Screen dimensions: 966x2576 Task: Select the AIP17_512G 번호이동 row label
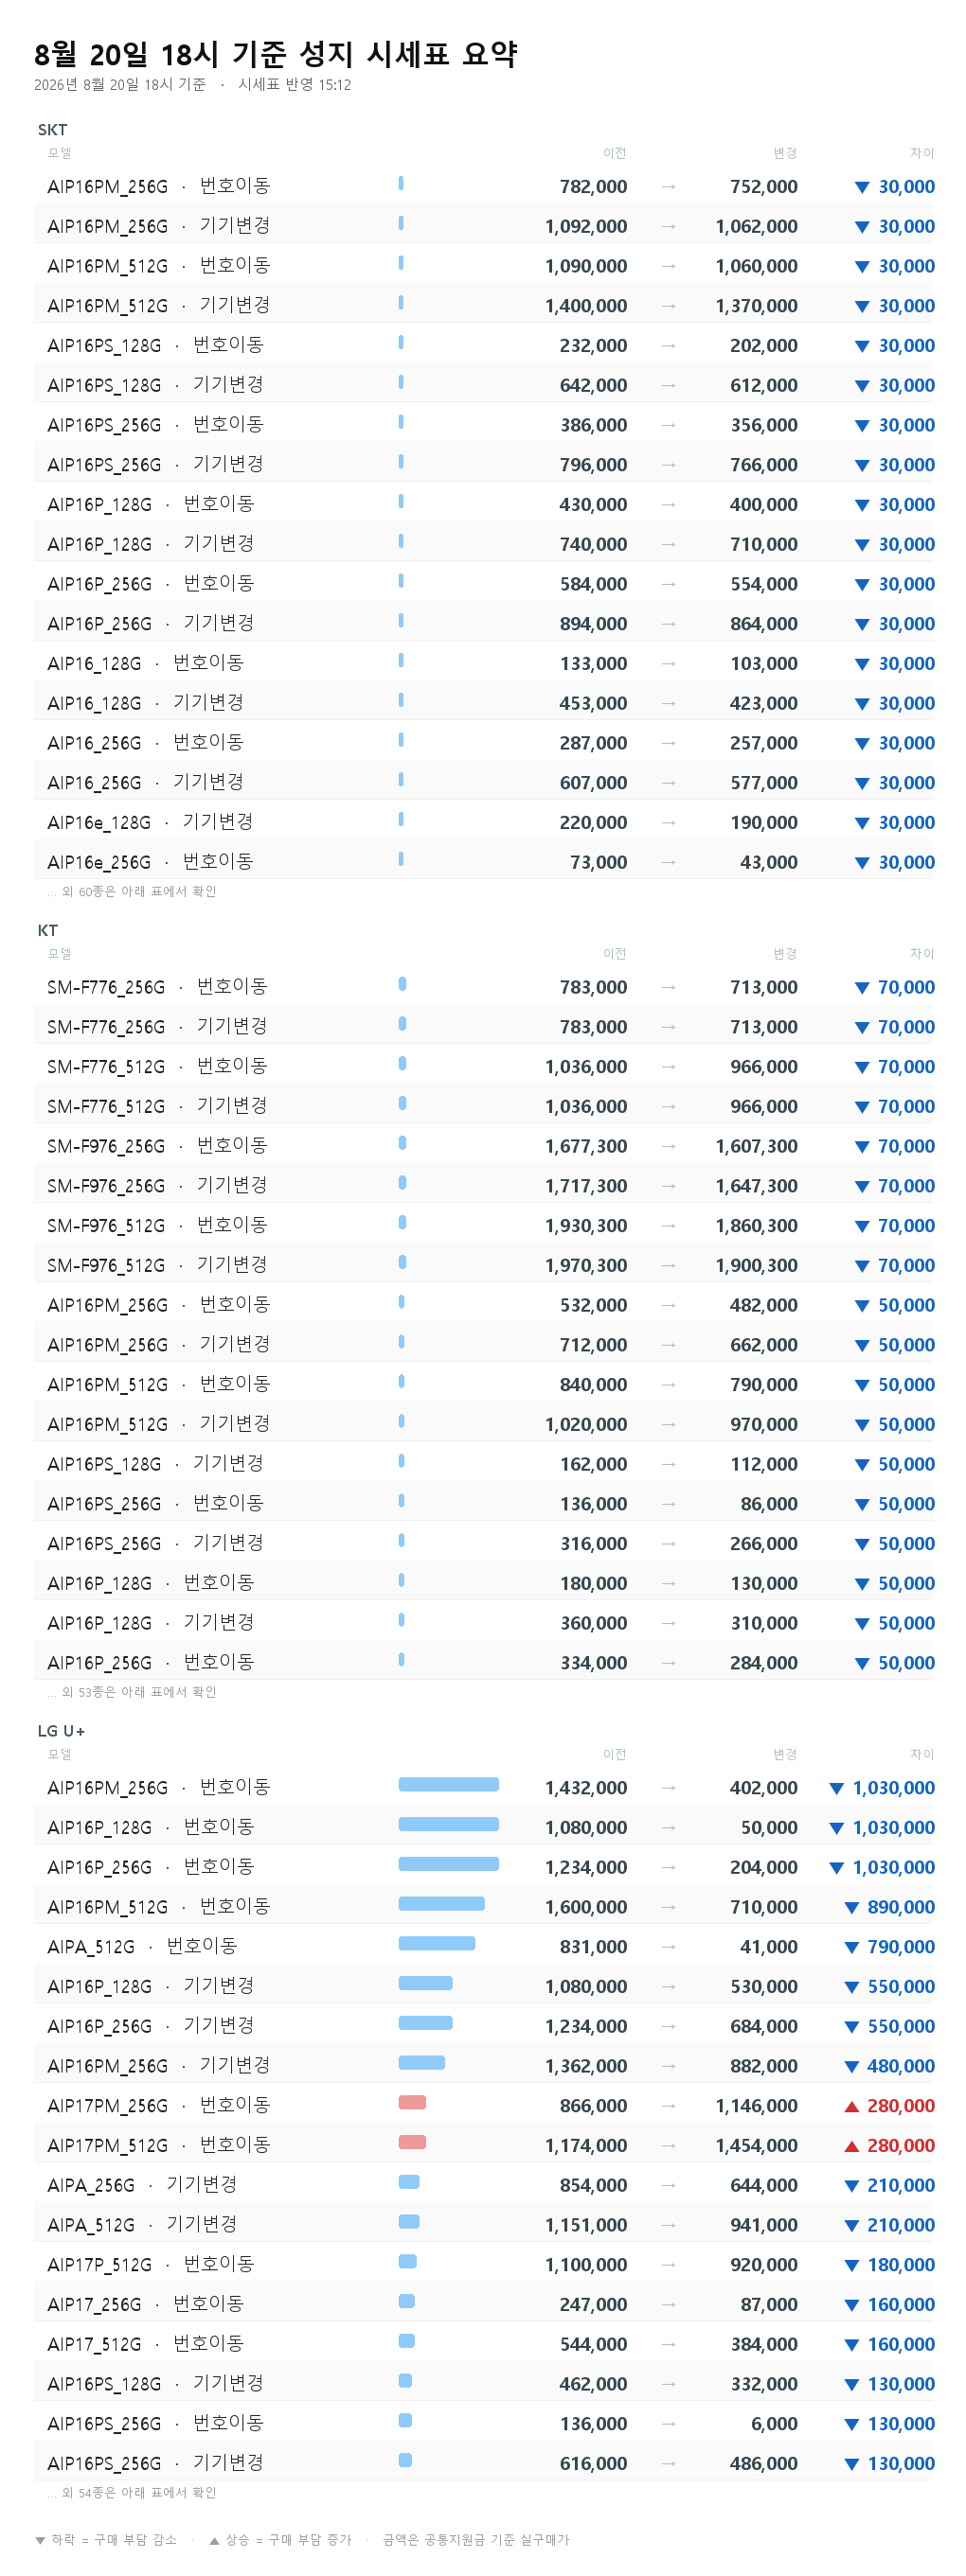(x=145, y=2344)
